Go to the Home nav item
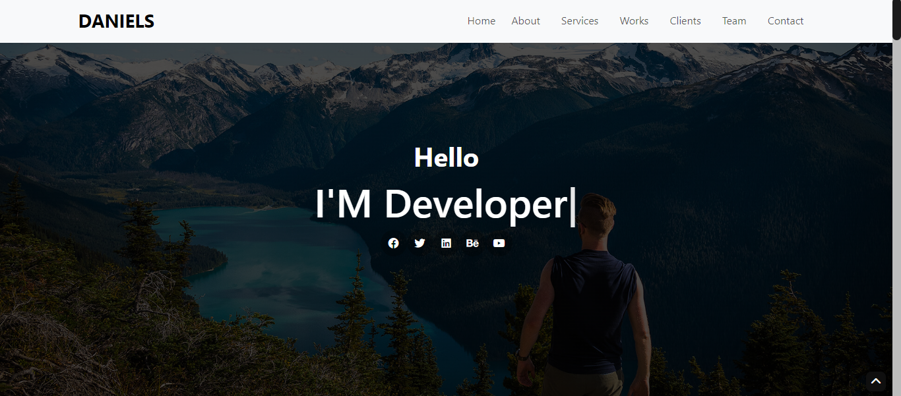The width and height of the screenshot is (901, 396). [x=481, y=21]
